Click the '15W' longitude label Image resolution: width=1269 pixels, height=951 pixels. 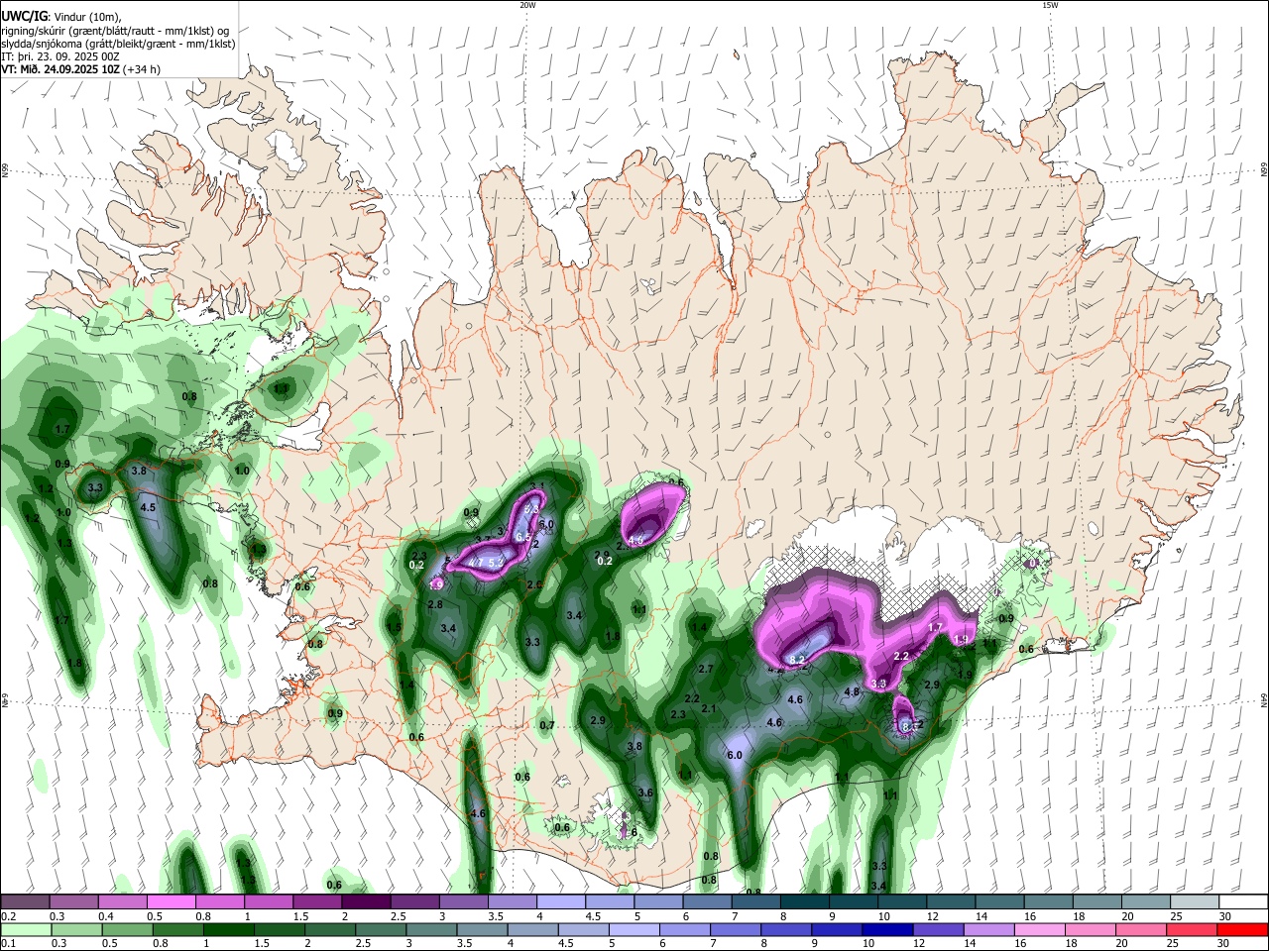(1050, 5)
